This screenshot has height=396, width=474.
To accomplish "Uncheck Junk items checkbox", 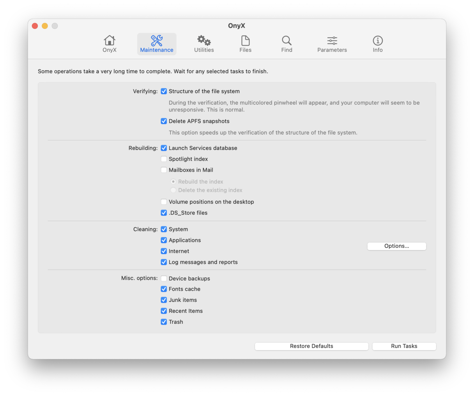I will pyautogui.click(x=164, y=300).
